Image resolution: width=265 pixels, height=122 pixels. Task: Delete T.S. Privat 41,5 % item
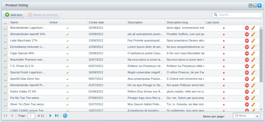pyautogui.click(x=247, y=66)
